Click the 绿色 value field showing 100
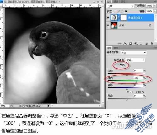 click(x=138, y=78)
